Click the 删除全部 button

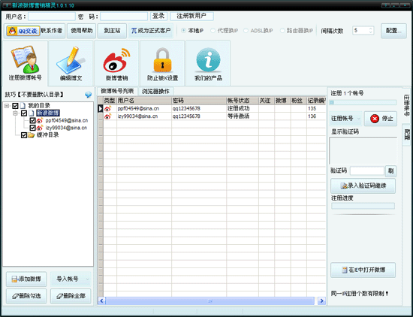[71, 296]
